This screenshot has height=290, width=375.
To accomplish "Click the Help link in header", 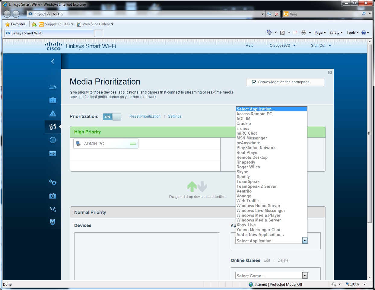I will [x=249, y=46].
